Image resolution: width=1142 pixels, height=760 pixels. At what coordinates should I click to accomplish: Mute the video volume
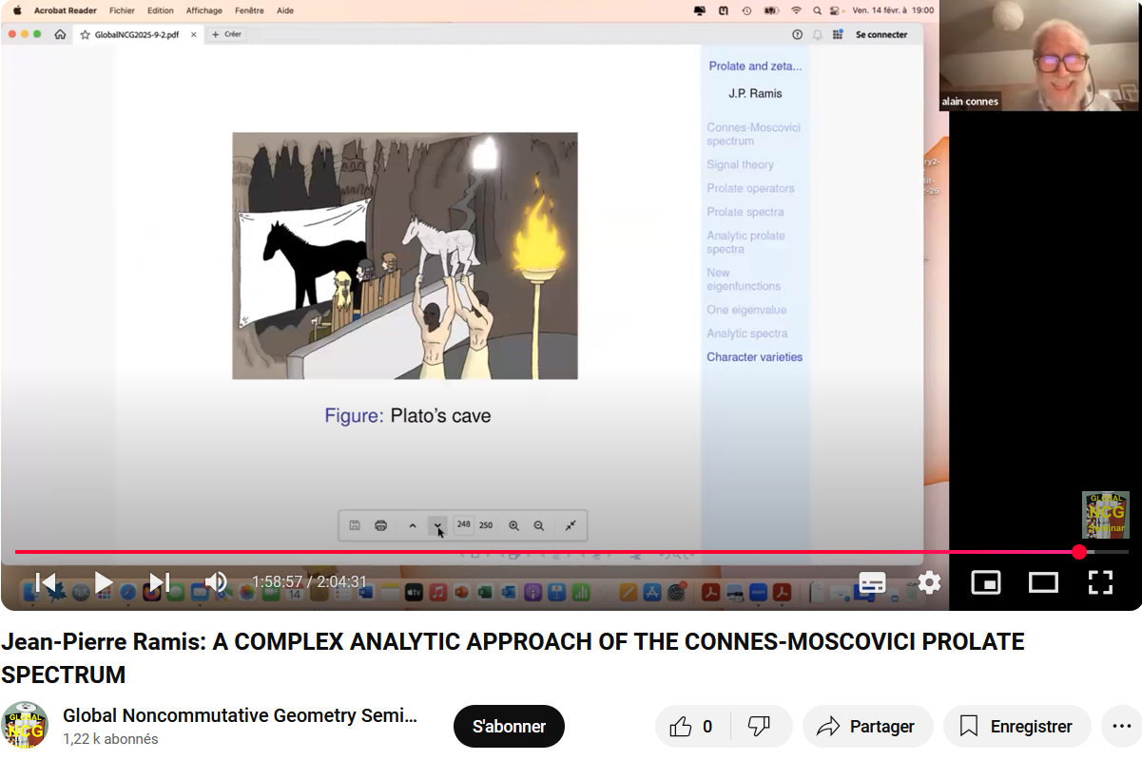click(x=216, y=581)
